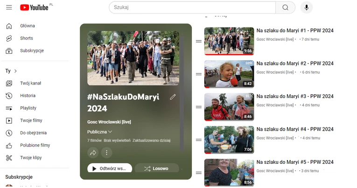Screen dimensions: 357x188
Task: Click in the Szukaj search field
Action: tap(192, 7)
